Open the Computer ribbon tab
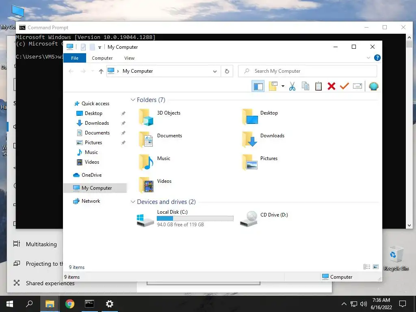 click(x=102, y=58)
